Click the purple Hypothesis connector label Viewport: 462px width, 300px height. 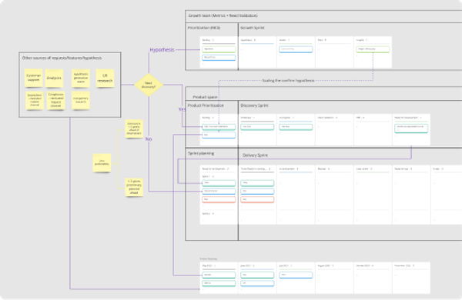tap(162, 50)
